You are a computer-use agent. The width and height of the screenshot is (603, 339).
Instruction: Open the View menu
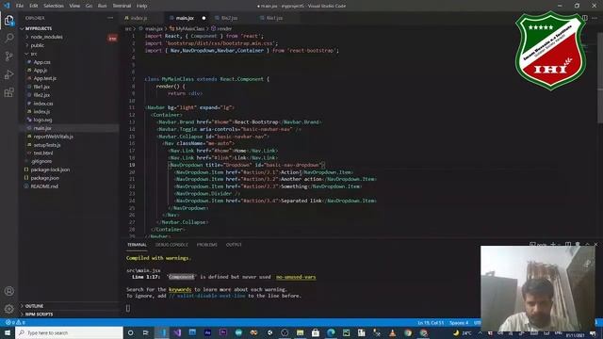pos(74,6)
